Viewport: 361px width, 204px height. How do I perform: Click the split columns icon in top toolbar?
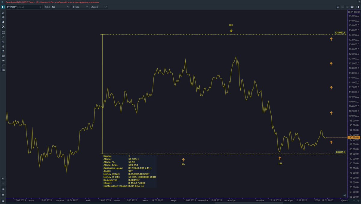(x=352, y=7)
